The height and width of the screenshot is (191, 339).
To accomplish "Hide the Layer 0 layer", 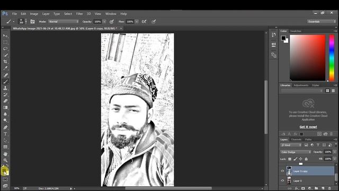I will tap(282, 180).
